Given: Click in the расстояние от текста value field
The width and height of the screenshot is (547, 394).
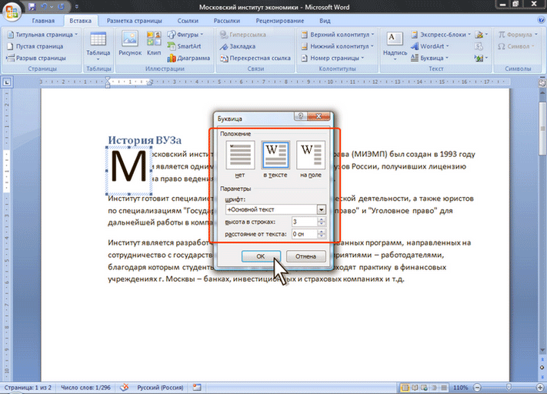Looking at the screenshot, I should pyautogui.click(x=305, y=234).
